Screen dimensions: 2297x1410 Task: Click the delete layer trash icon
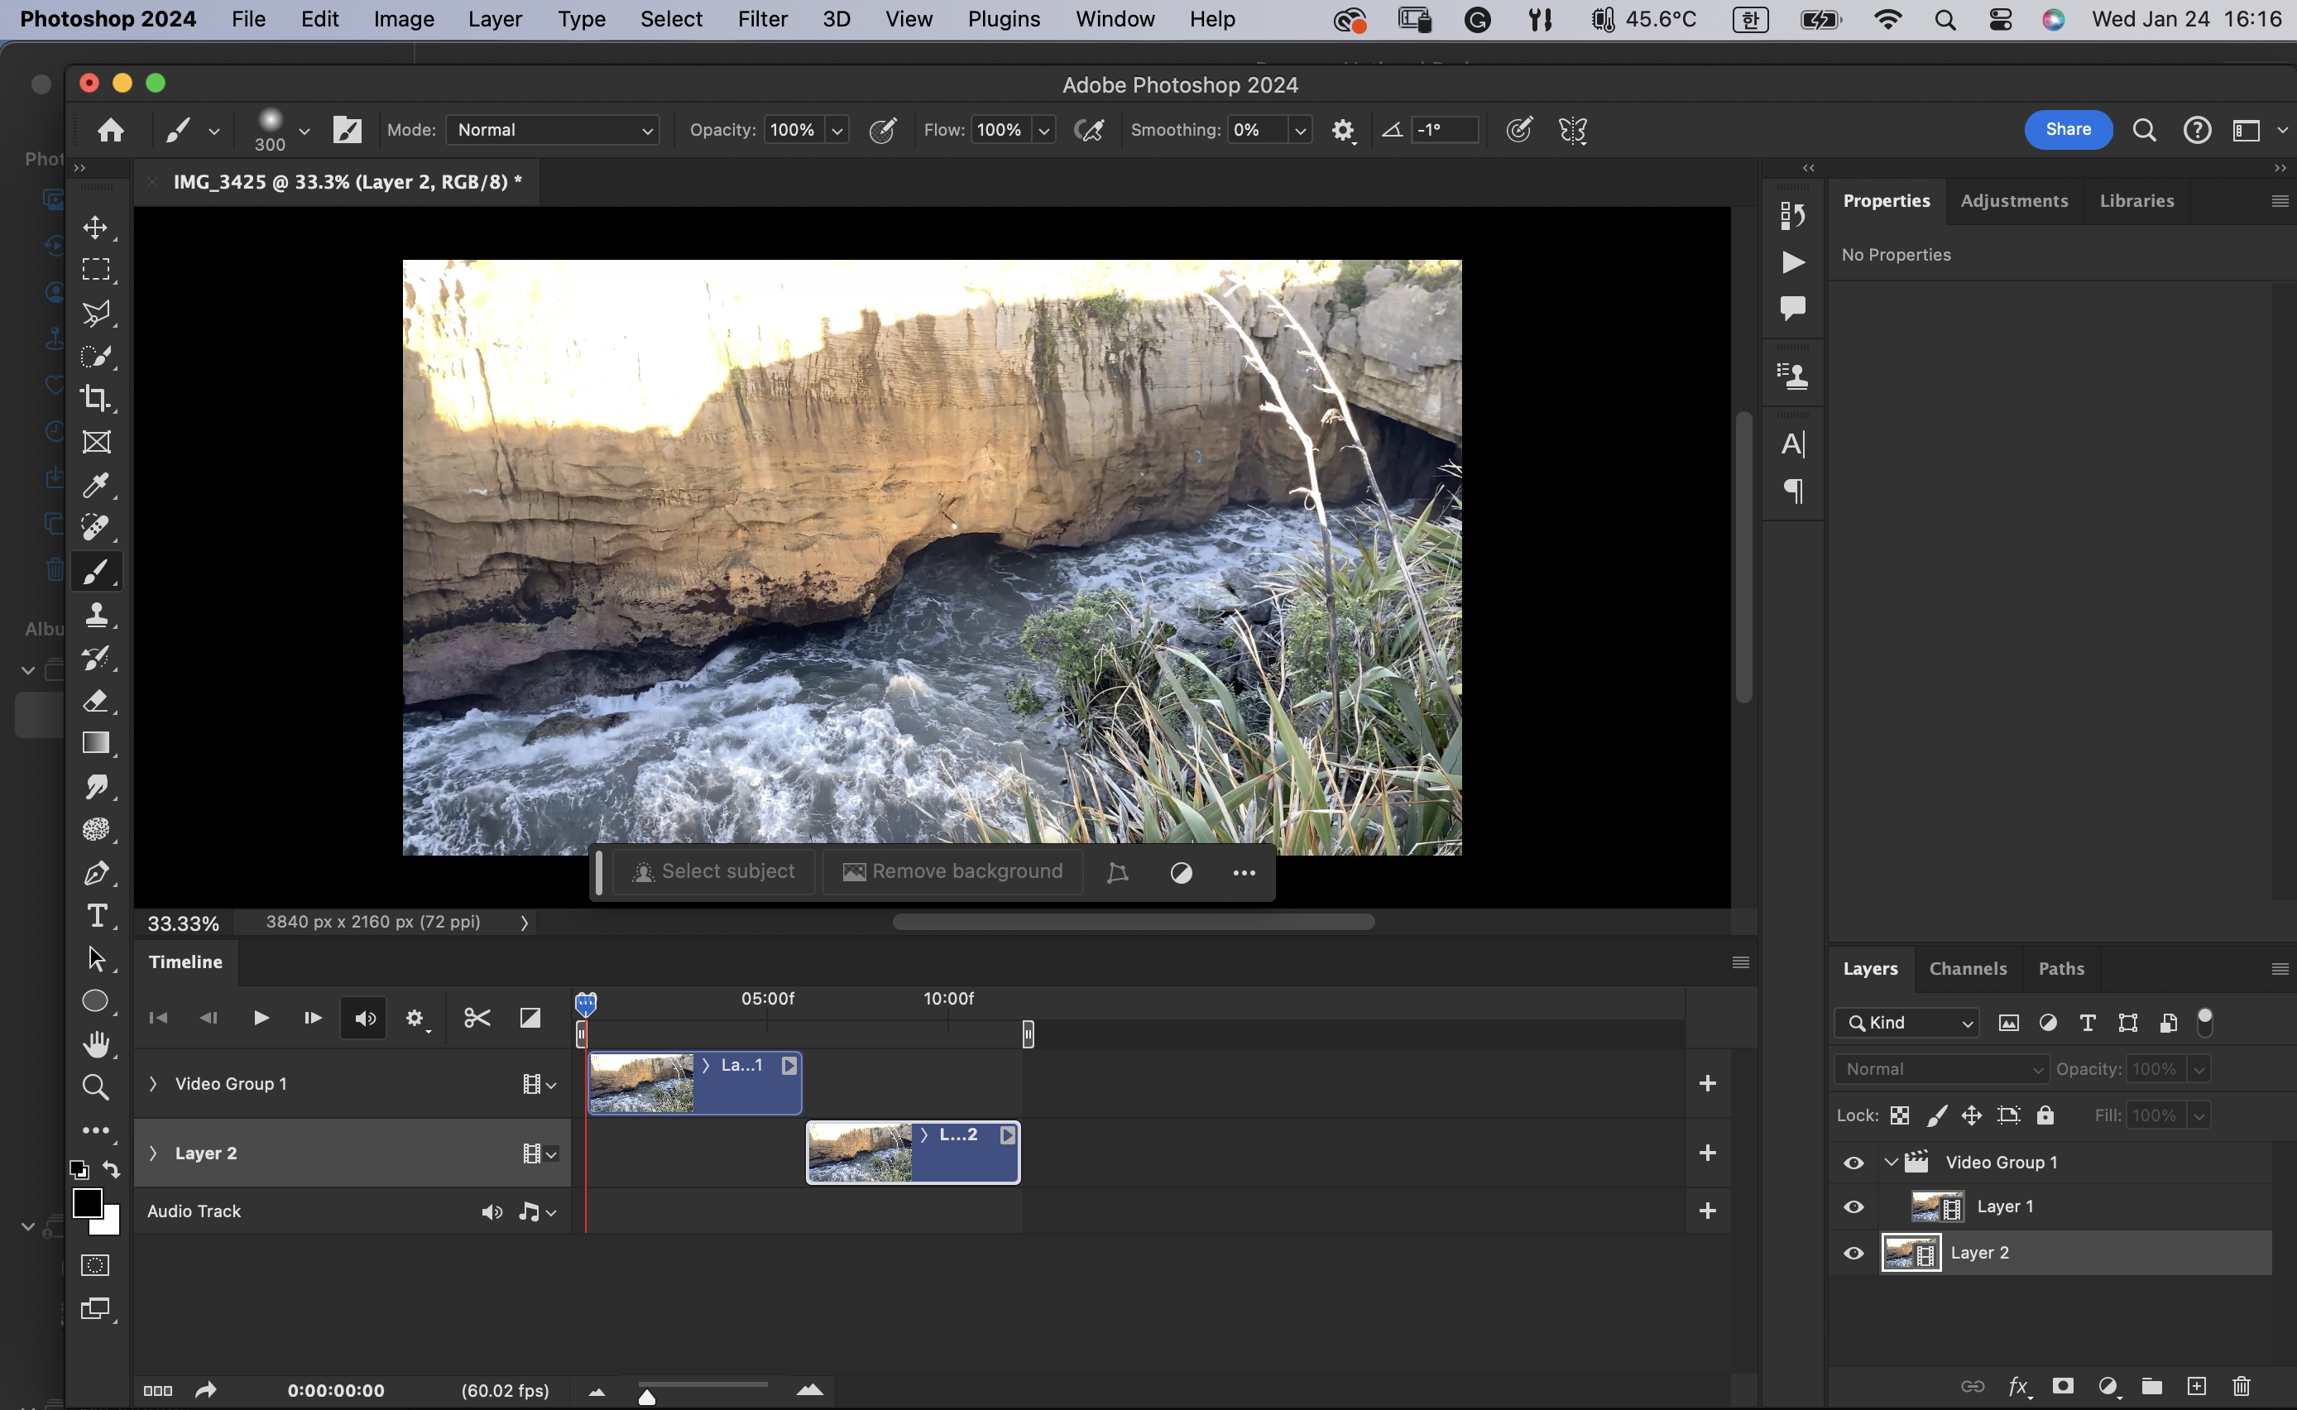click(2241, 1387)
